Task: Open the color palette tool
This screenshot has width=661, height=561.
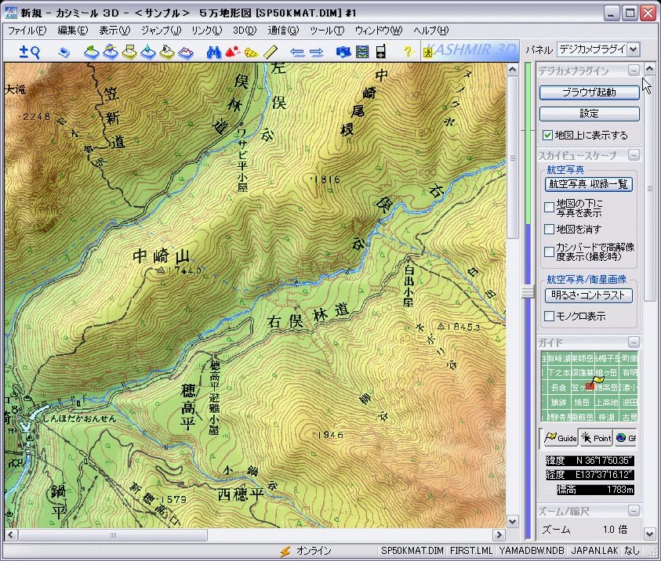Action: tap(251, 52)
